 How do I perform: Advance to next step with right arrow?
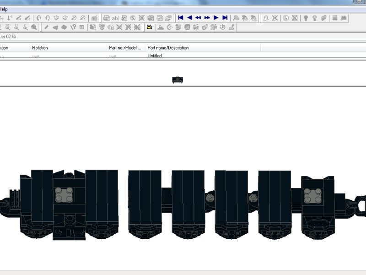tap(216, 18)
